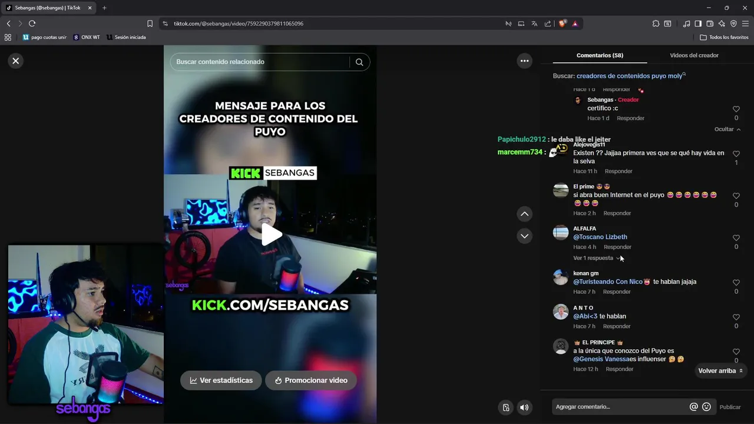Open the @Toscano Lizbeth mention
Screen dimensions: 754x424
600,237
